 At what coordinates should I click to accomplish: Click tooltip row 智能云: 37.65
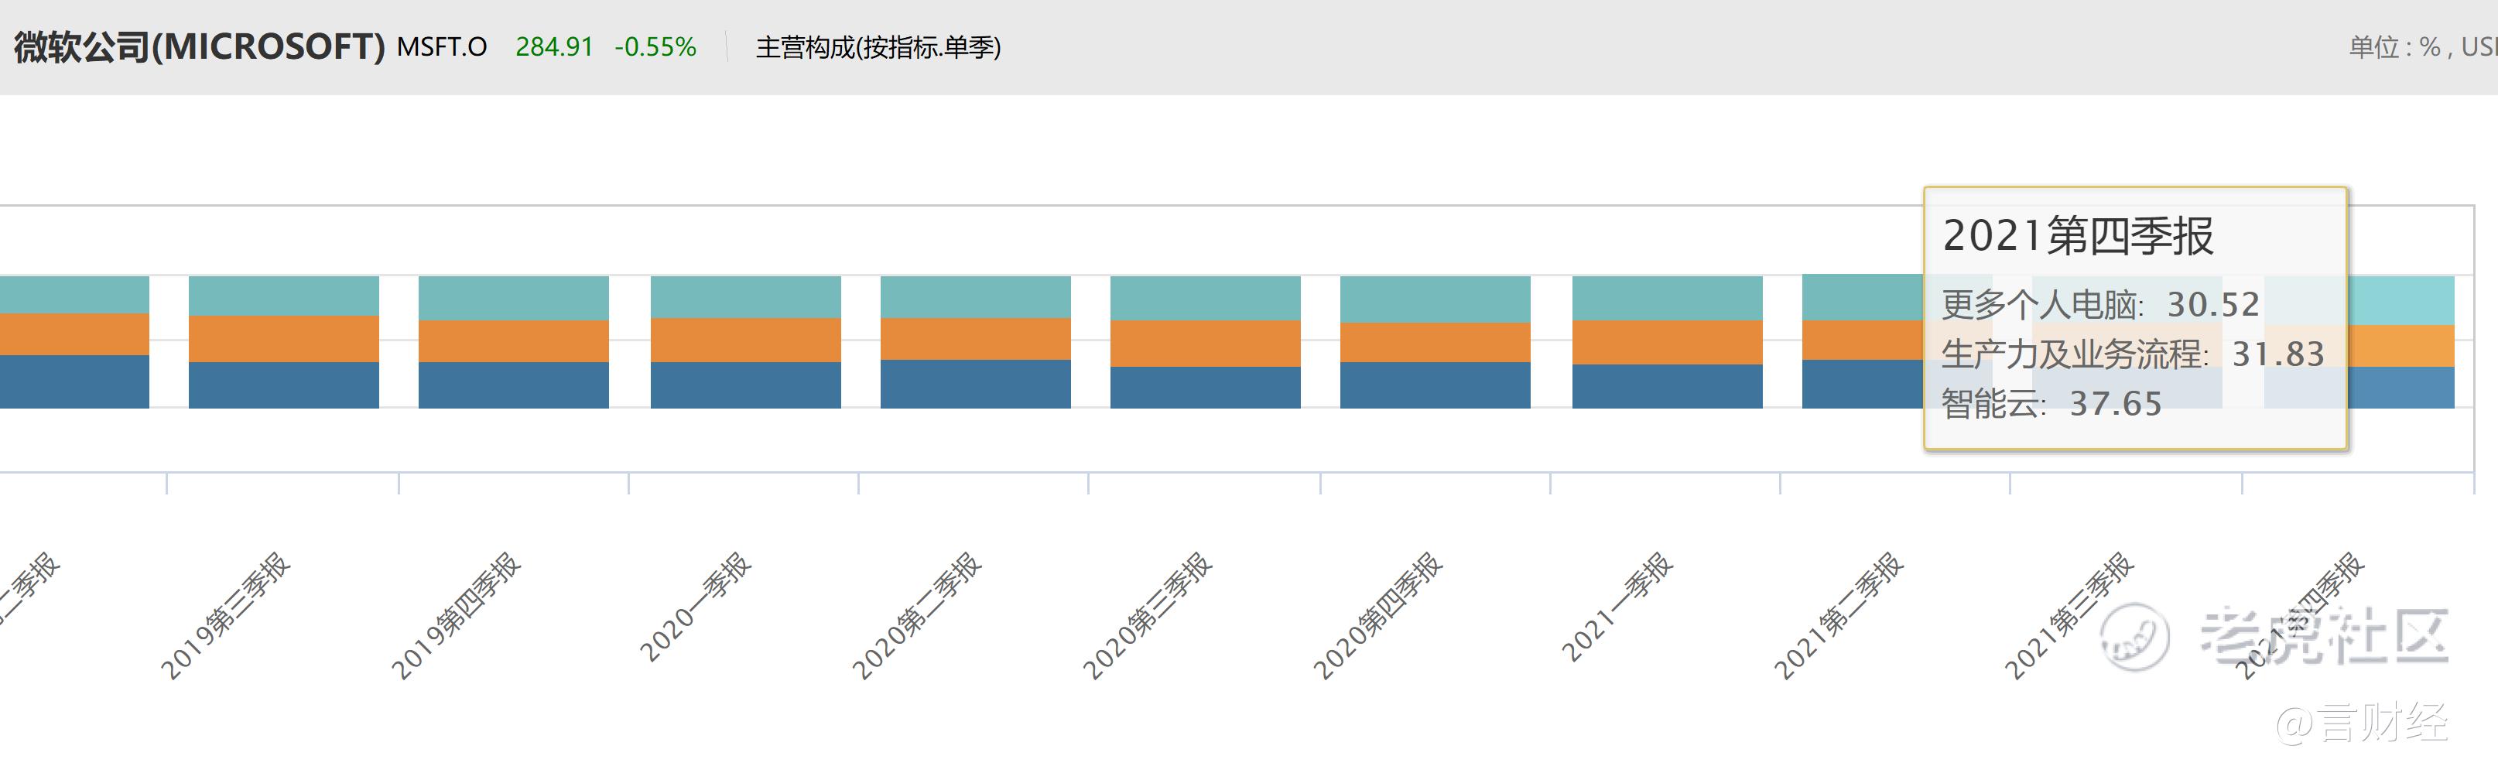click(2052, 404)
